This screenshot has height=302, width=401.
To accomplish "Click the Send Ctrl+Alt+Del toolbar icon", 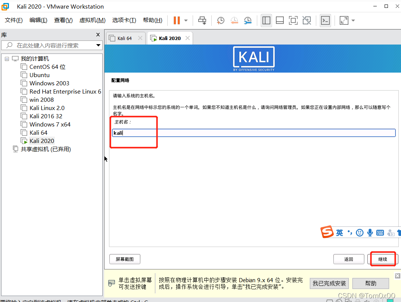I will tap(202, 21).
